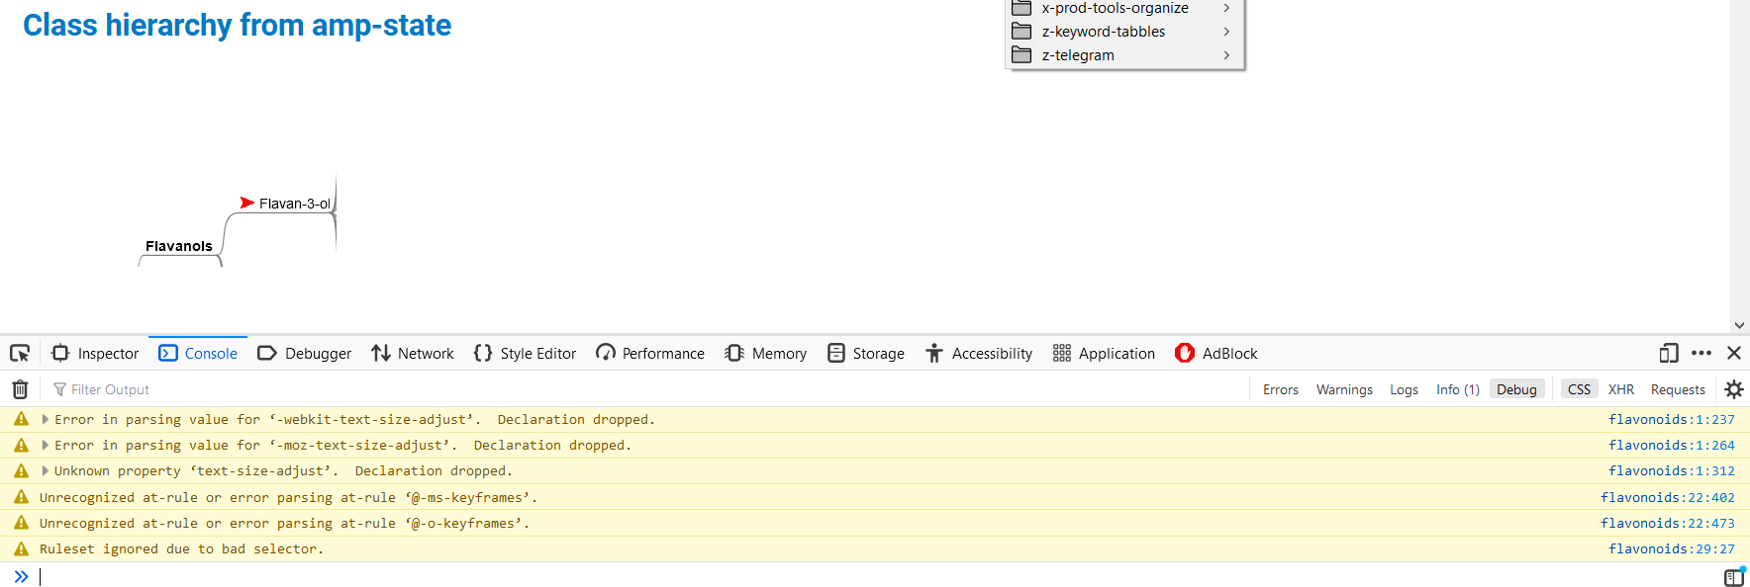Screen dimensions: 1750x587
Task: Select the Ruleset ignored warning message
Action: pos(181,548)
